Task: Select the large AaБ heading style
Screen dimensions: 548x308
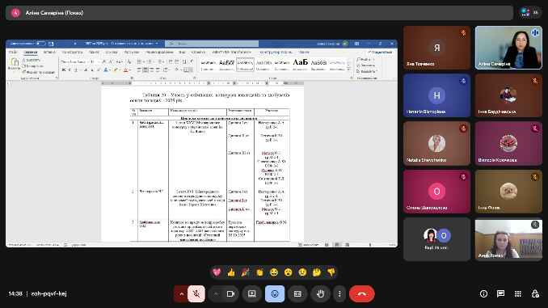Action: click(300, 65)
